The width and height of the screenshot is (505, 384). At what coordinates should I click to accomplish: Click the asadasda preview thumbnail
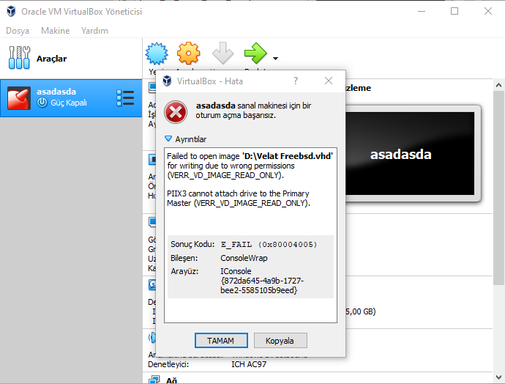(410, 154)
